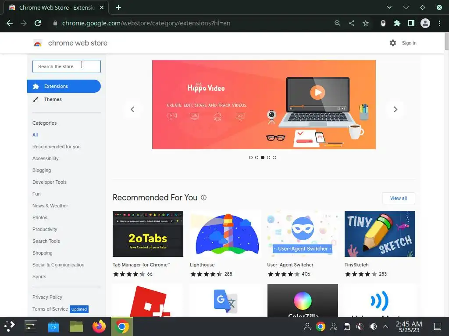Open a new browser tab
The width and height of the screenshot is (449, 336).
tap(118, 7)
